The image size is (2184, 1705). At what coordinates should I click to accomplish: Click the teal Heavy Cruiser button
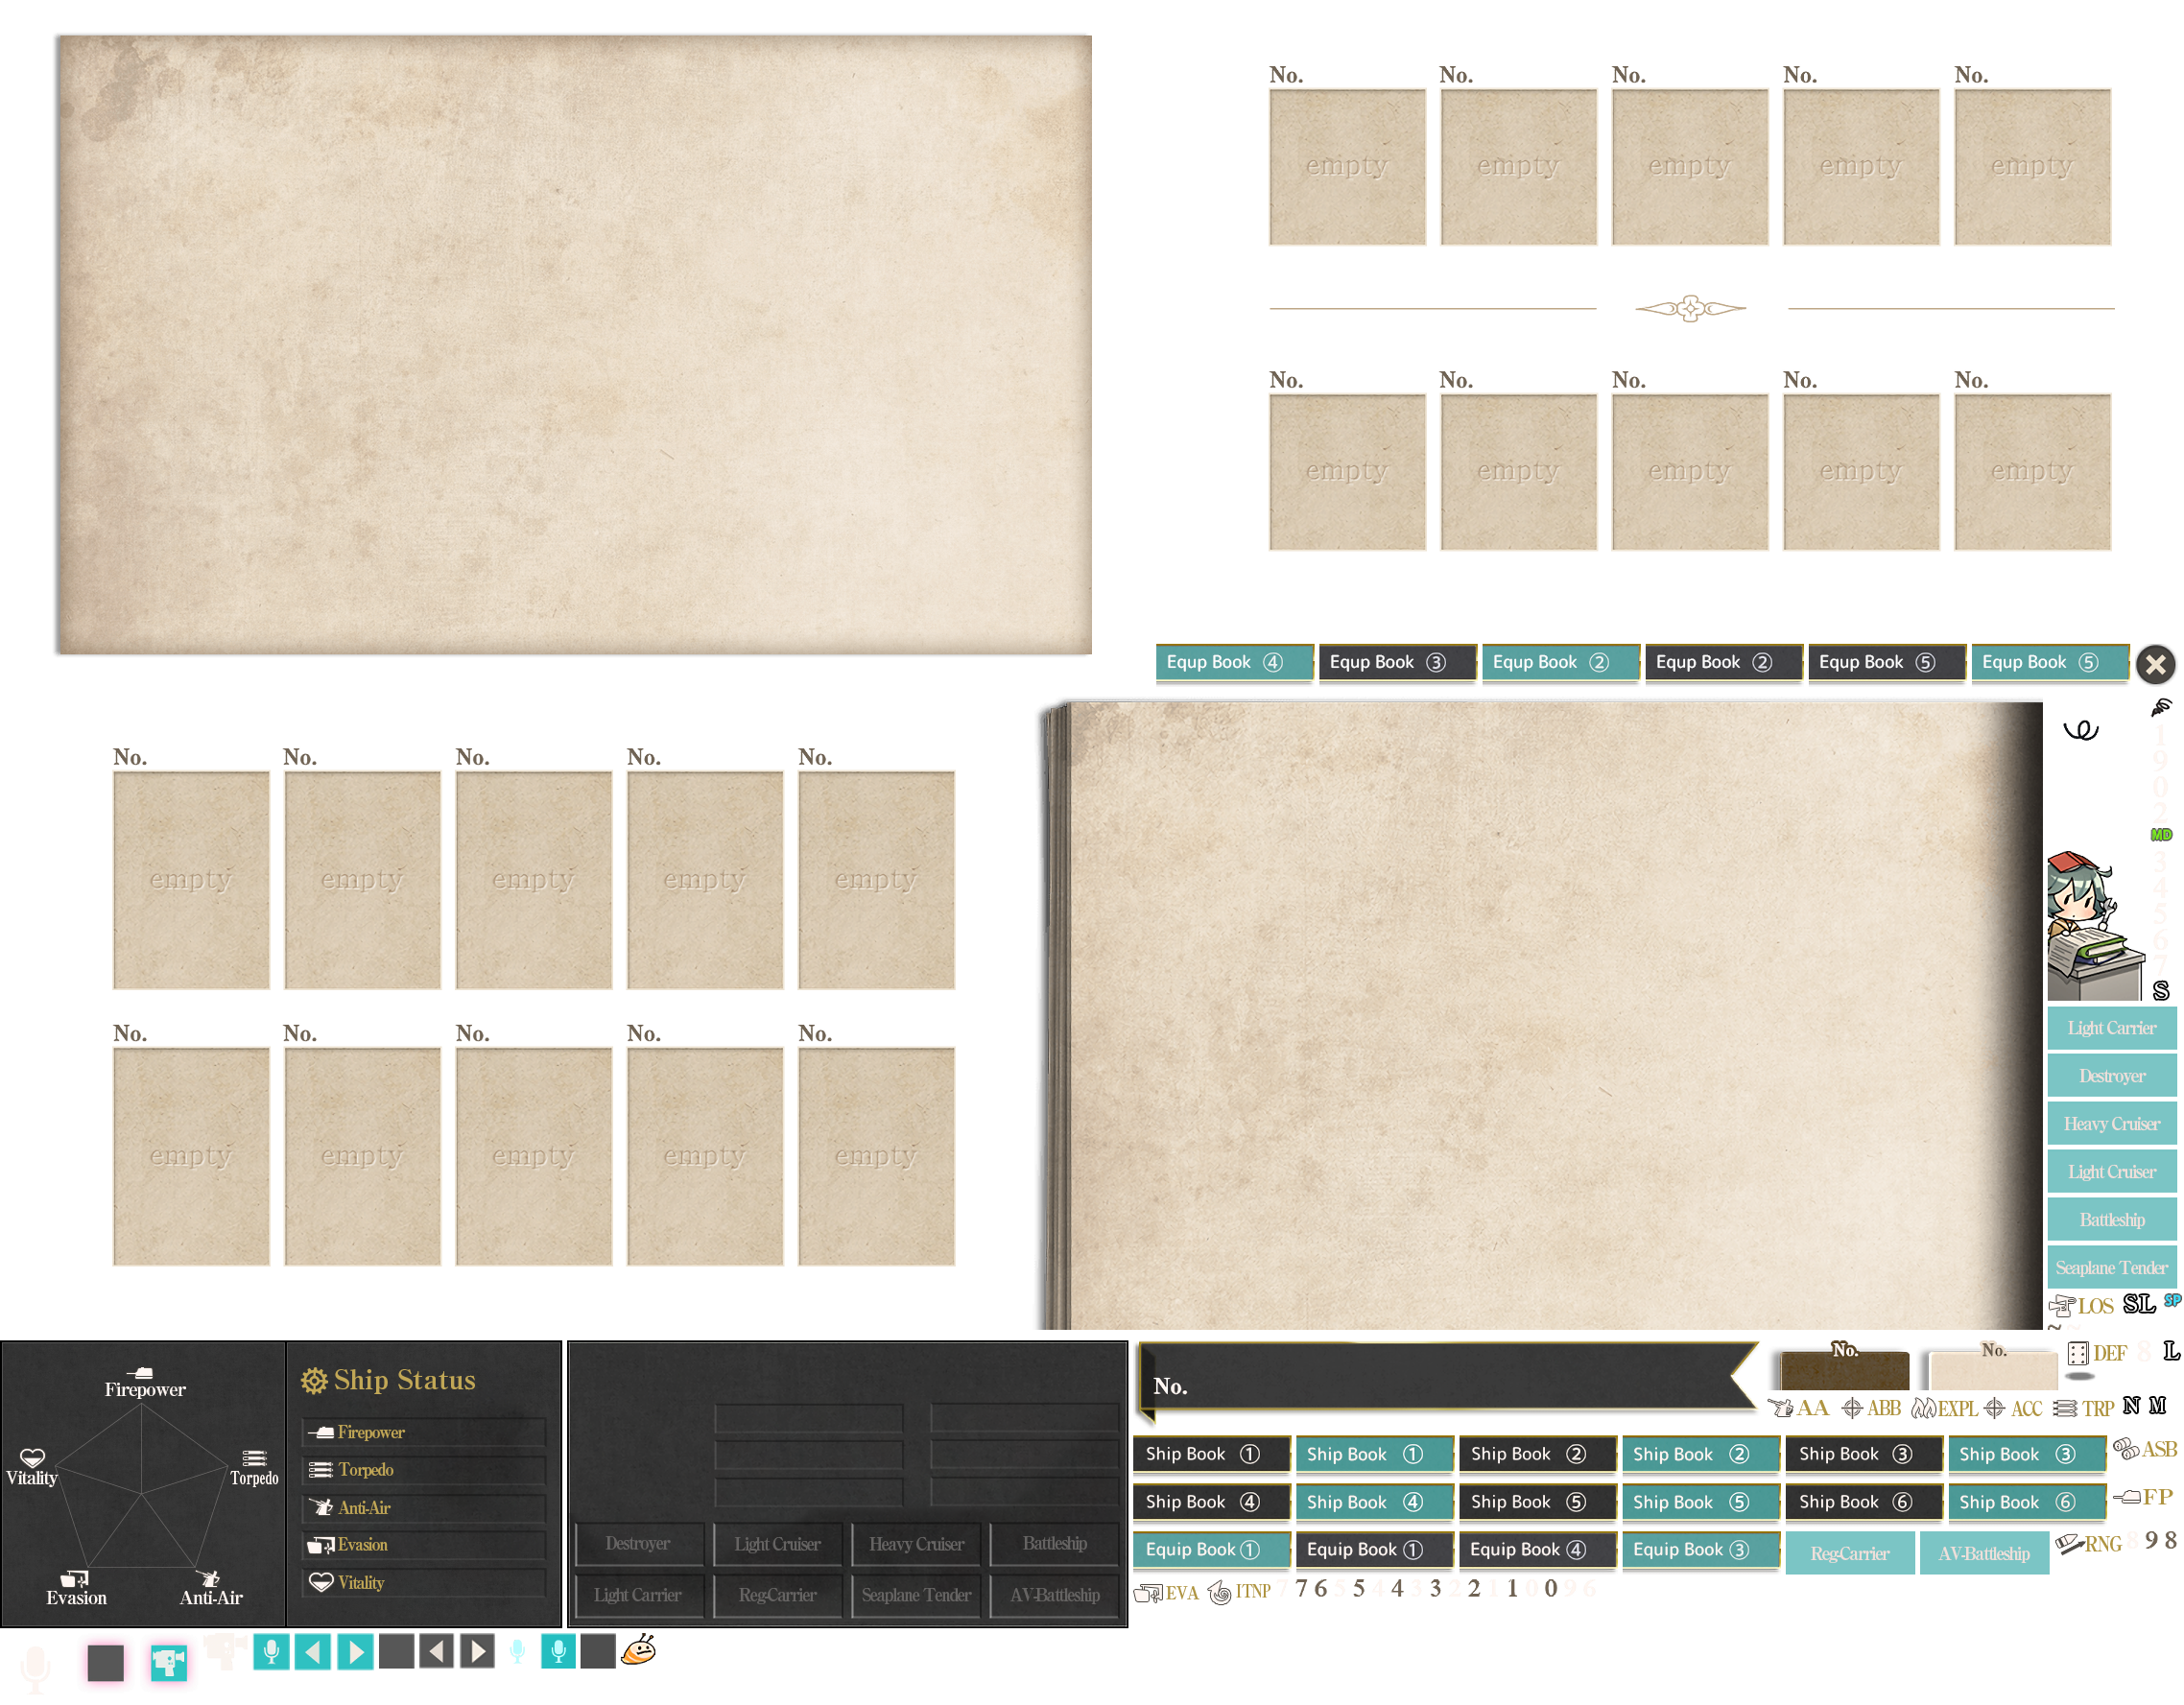click(x=2111, y=1124)
